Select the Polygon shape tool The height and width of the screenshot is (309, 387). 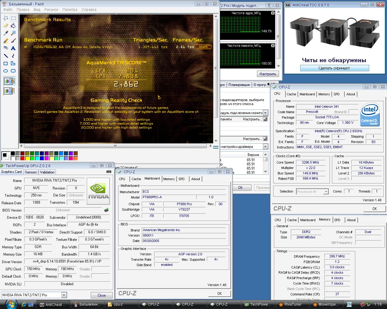pos(13,63)
